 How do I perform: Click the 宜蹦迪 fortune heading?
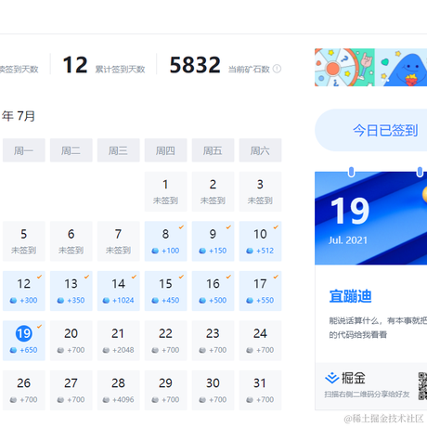[x=350, y=296]
